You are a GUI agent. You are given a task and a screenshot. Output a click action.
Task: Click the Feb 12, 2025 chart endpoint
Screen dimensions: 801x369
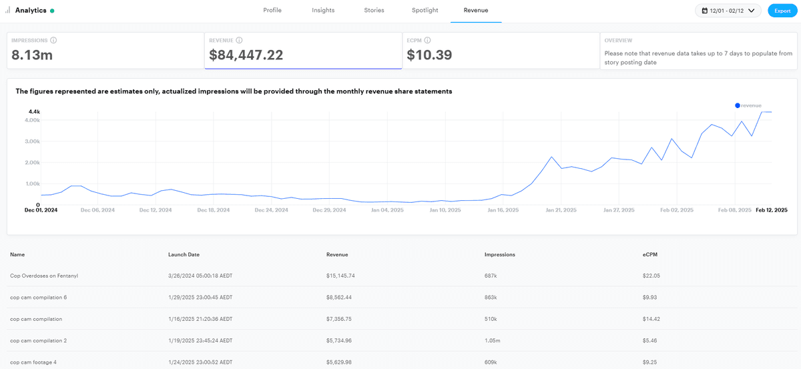point(771,112)
